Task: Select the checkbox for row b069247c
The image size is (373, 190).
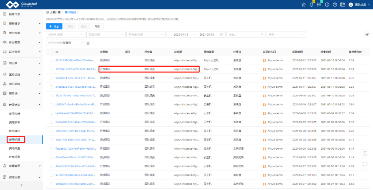Action: click(51, 104)
